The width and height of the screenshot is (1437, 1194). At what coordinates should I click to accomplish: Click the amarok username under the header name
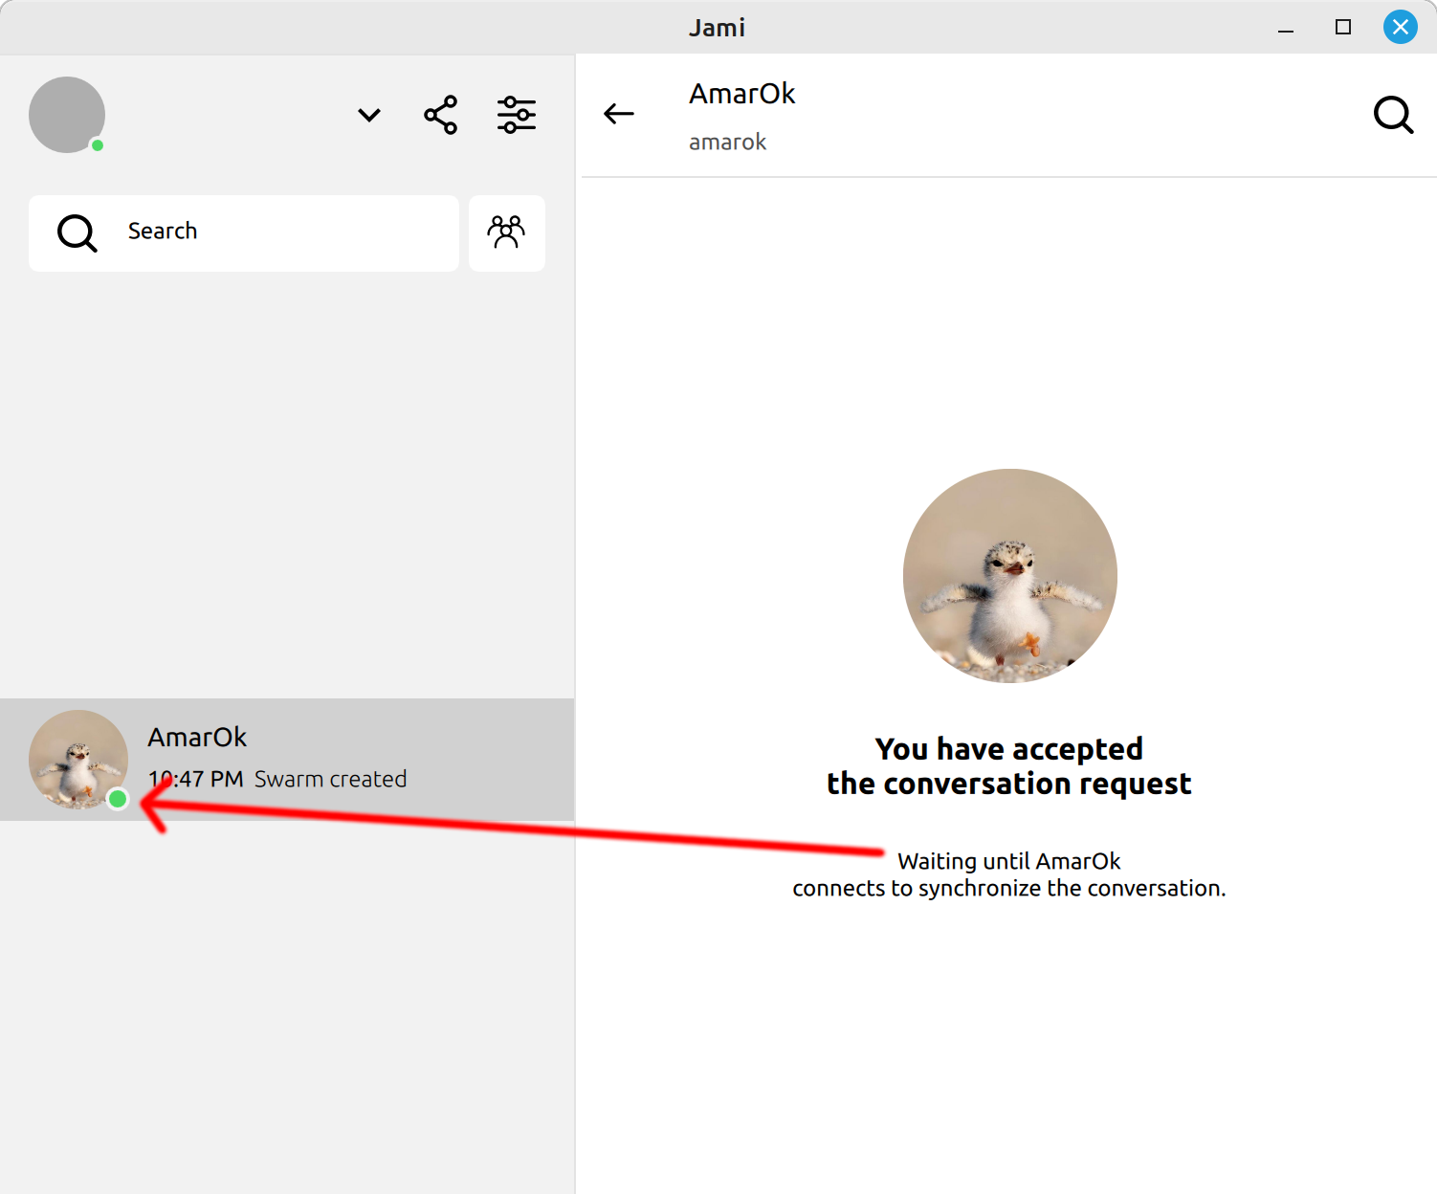[x=727, y=143]
